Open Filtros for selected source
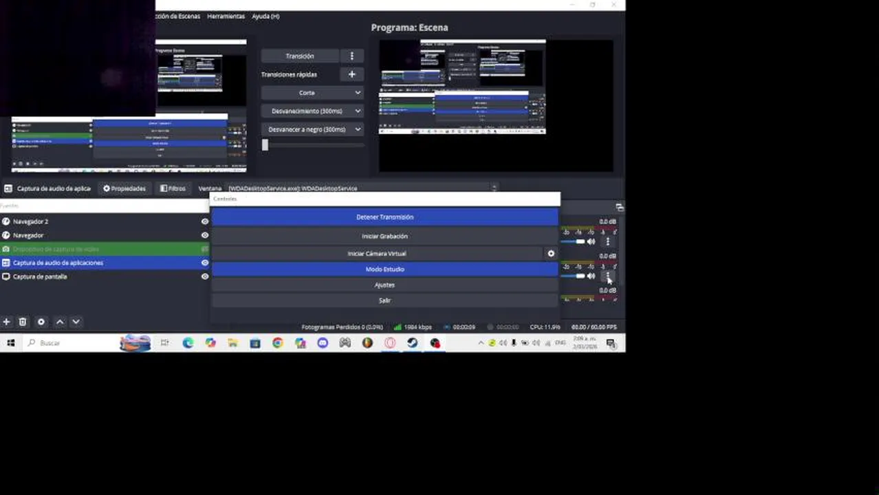879x495 pixels. coord(173,188)
